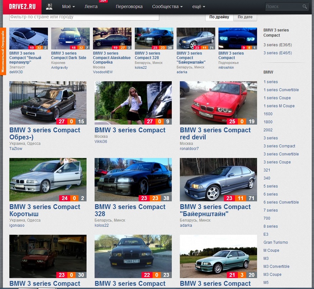Open notification badge above Лента
Image resolution: width=314 pixels, height=289 pixels.
click(x=103, y=1)
